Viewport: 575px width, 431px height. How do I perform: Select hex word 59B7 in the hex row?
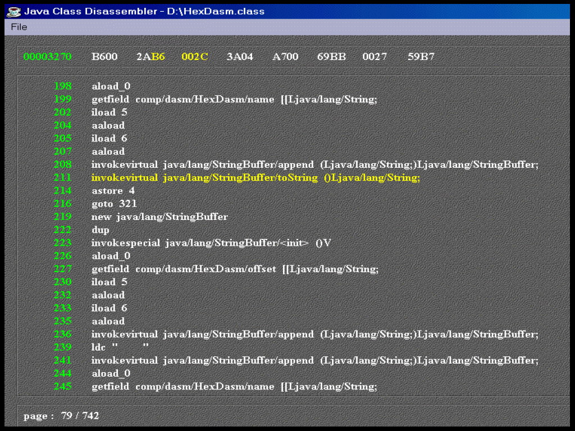click(421, 57)
